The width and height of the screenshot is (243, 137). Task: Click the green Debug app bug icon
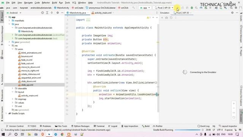pyautogui.click(x=192, y=8)
